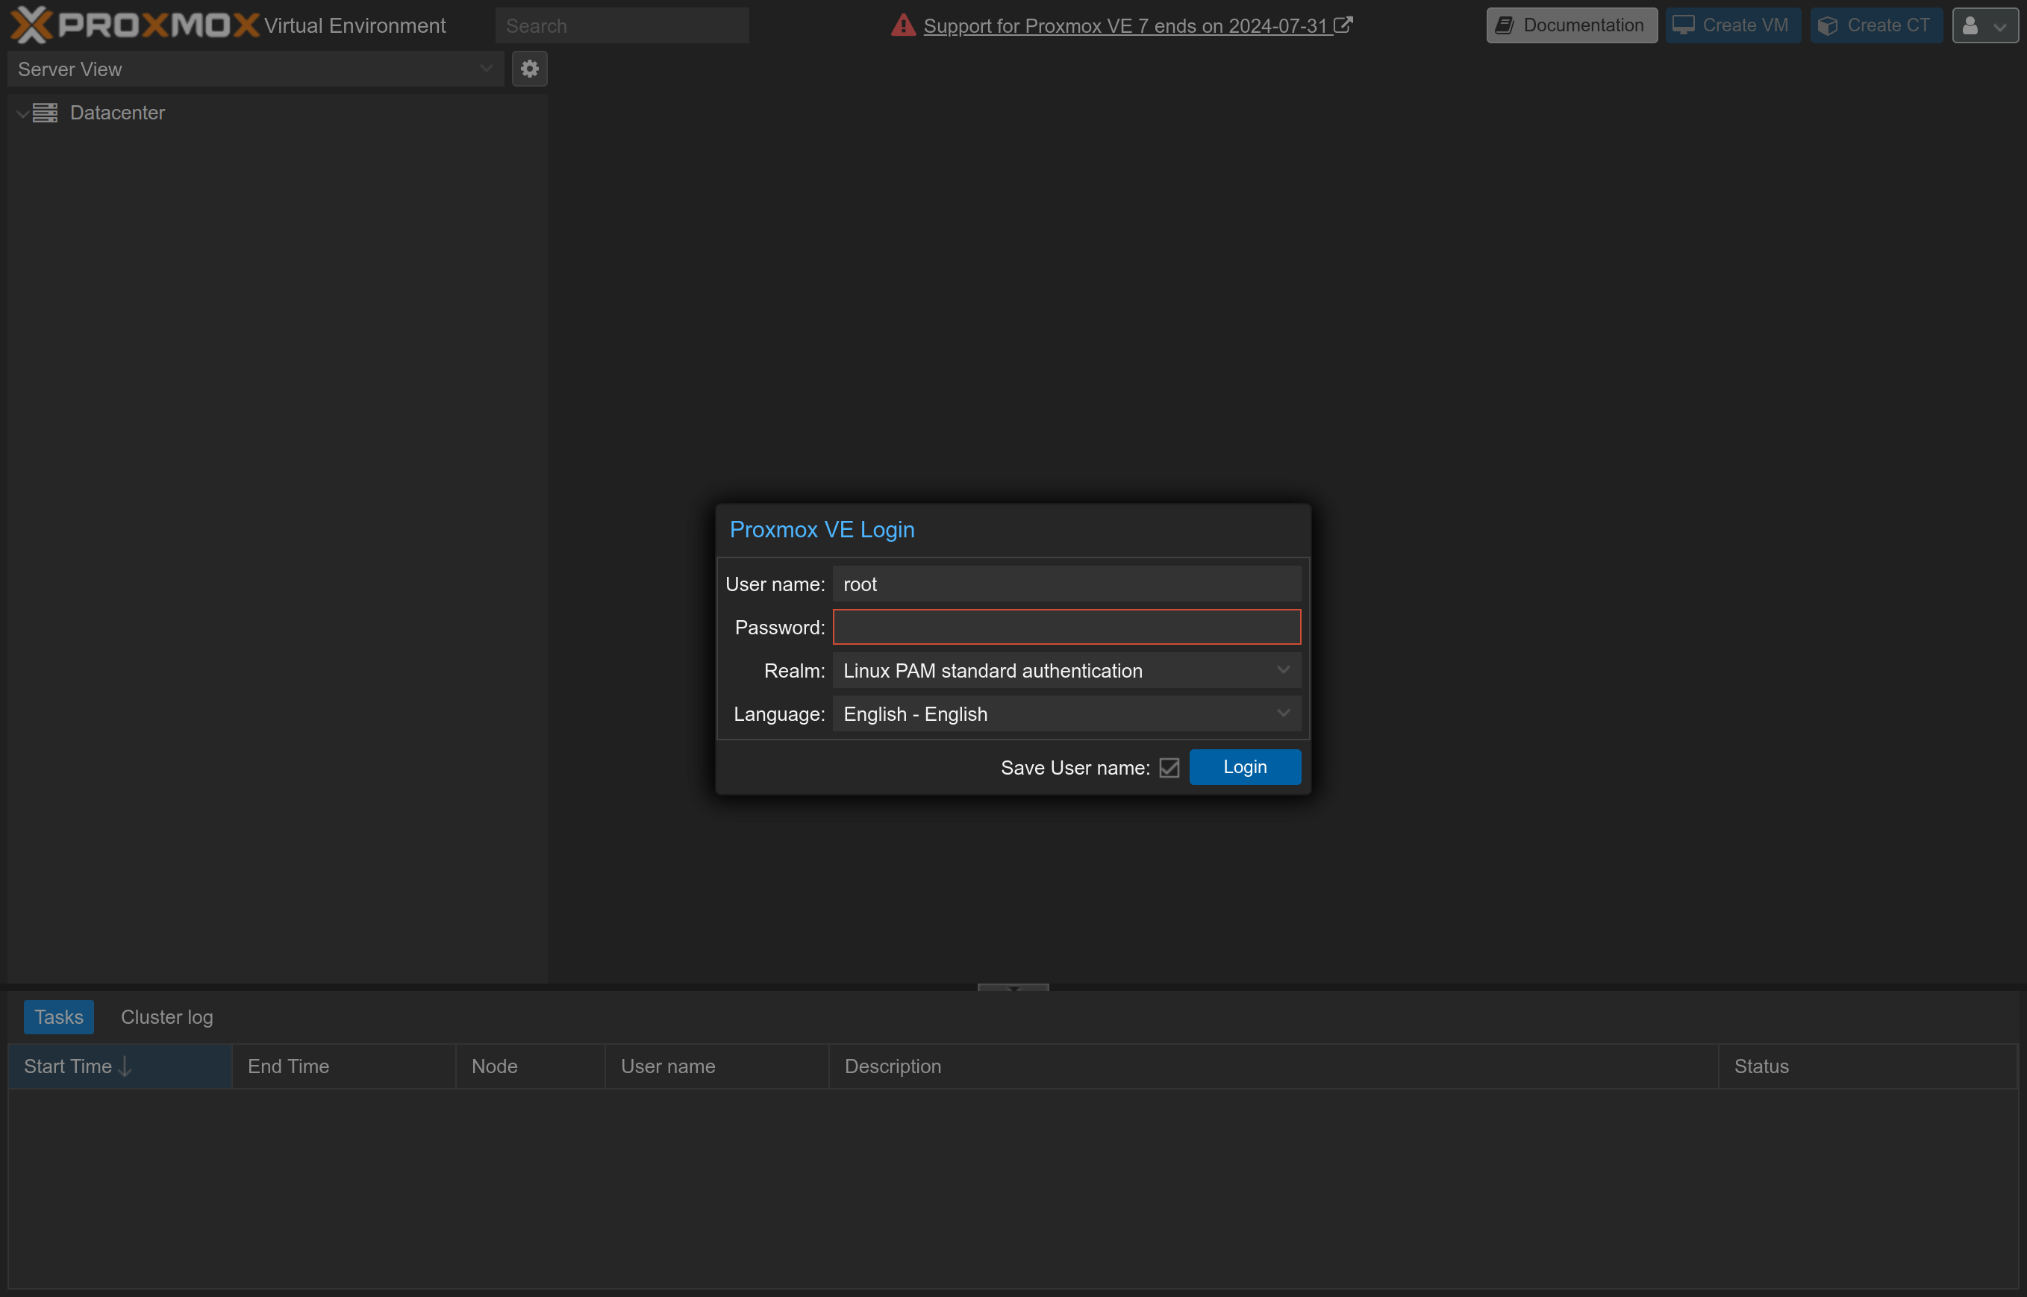
Task: Sort by End Time column header
Action: click(x=343, y=1066)
